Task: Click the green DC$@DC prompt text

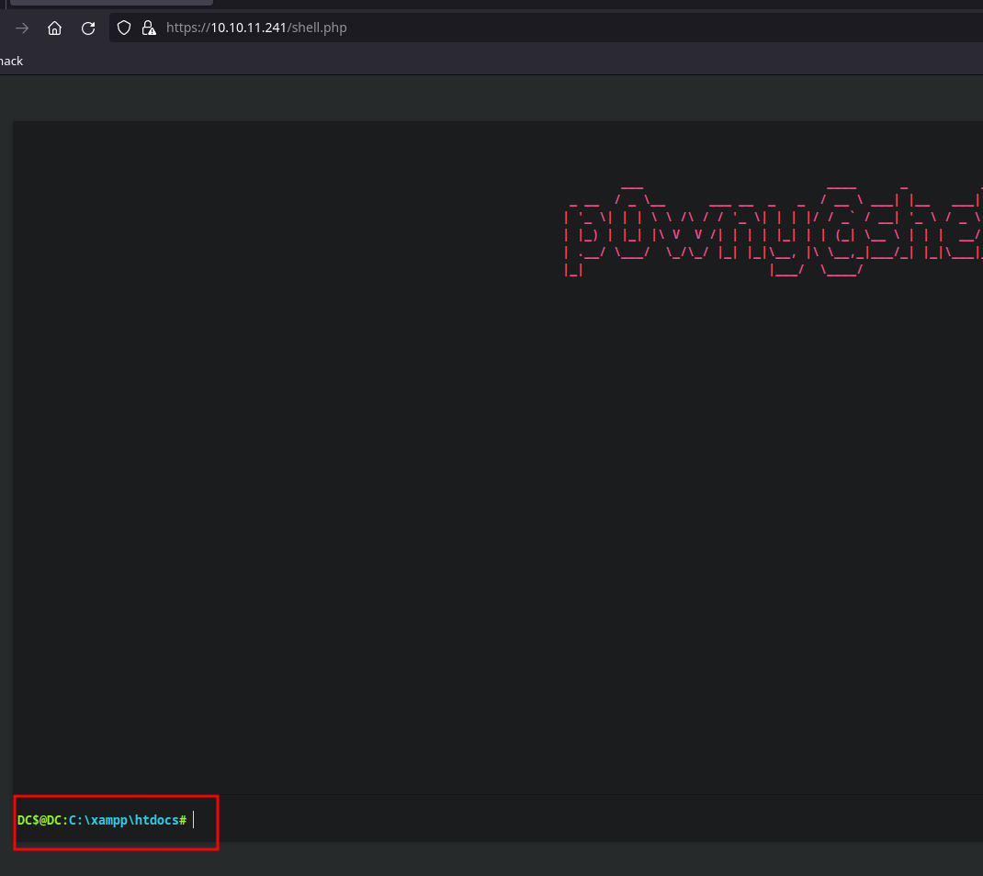Action: pos(40,819)
